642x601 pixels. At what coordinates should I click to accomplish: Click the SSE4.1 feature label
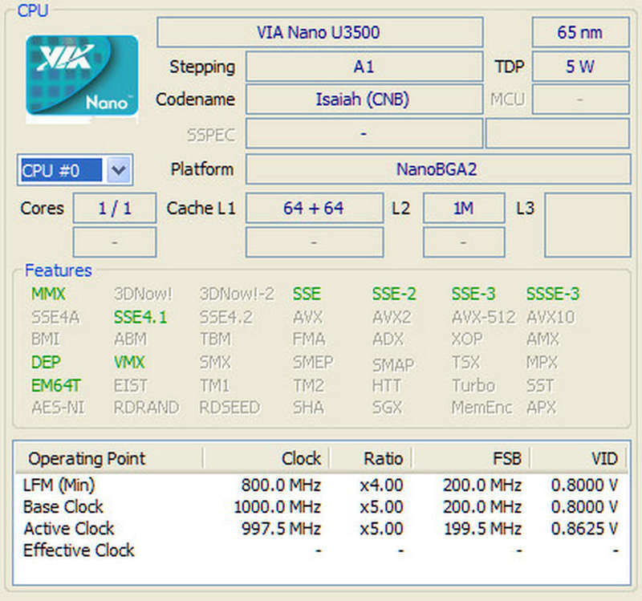tap(140, 317)
